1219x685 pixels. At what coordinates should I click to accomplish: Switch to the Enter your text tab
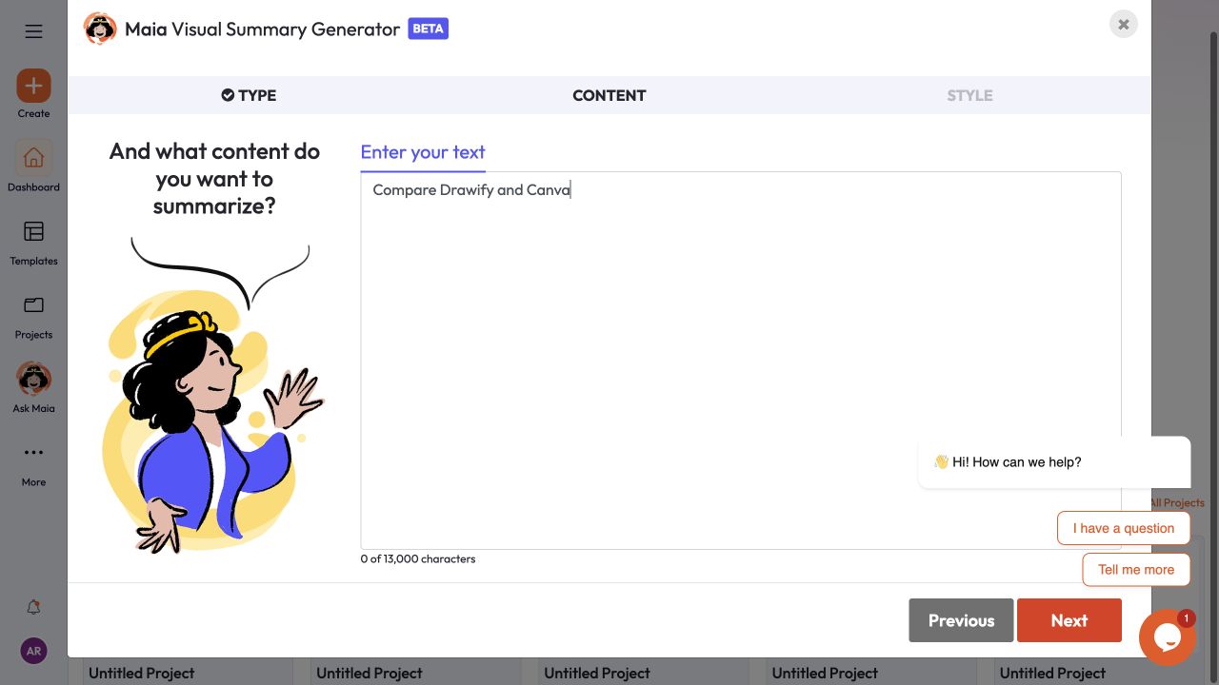tap(423, 152)
